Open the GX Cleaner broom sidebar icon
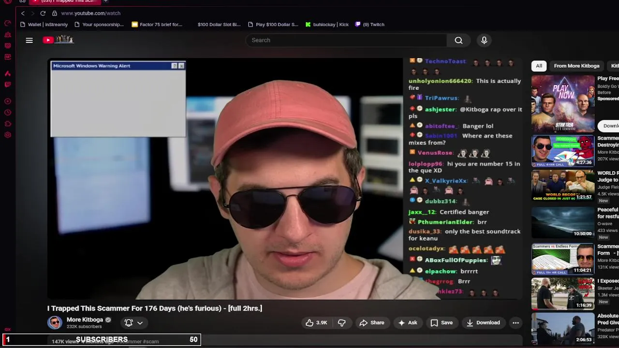 pos(8,35)
